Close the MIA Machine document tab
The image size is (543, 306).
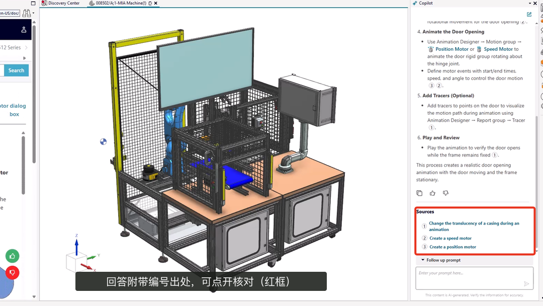pos(156,3)
